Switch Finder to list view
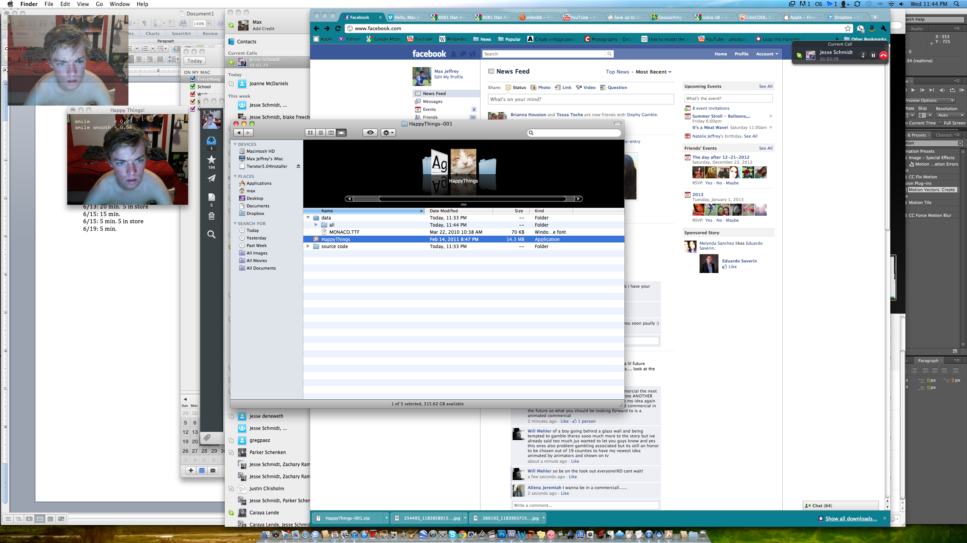The image size is (967, 543). coord(321,133)
